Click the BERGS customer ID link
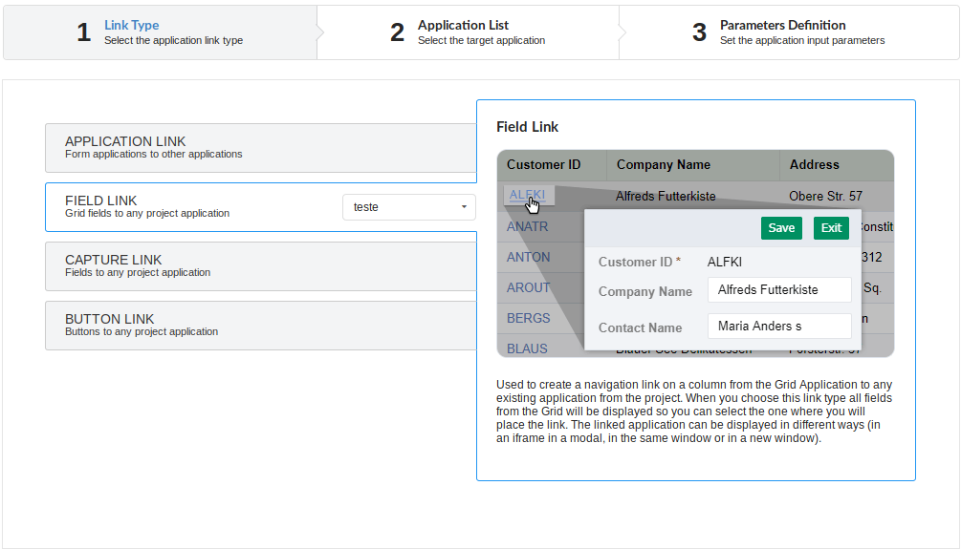Screen dimensions: 961x549 point(529,318)
